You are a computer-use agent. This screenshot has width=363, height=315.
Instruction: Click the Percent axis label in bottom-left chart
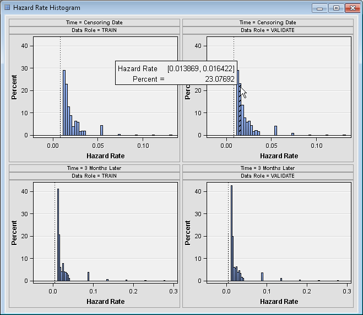pos(15,233)
